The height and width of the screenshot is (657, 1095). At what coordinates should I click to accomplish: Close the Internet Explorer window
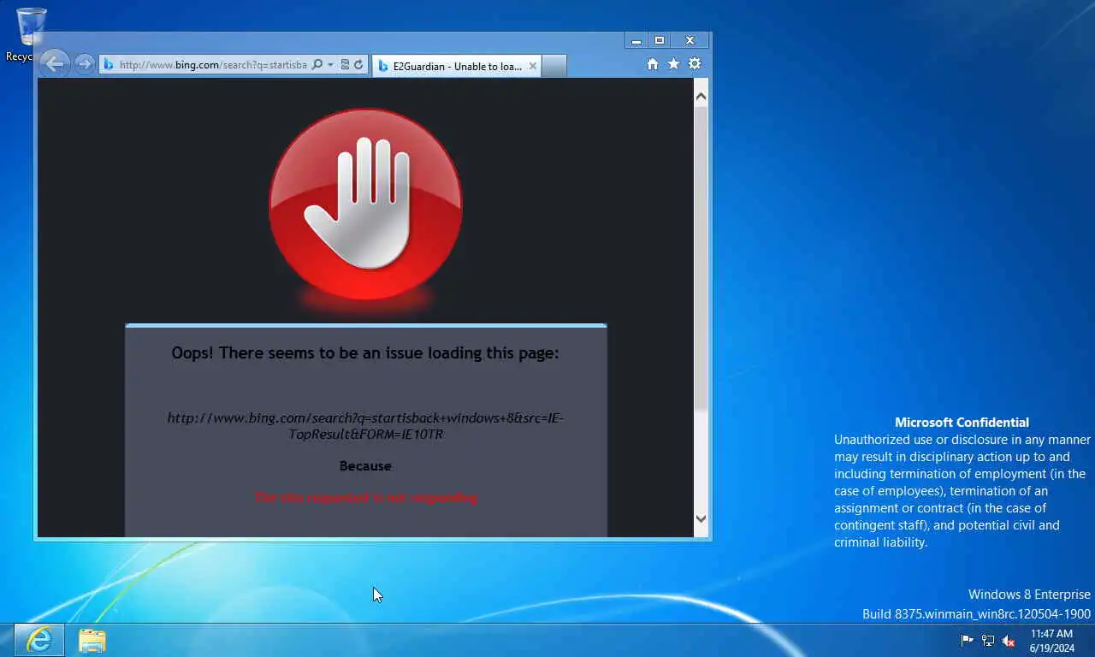[690, 40]
